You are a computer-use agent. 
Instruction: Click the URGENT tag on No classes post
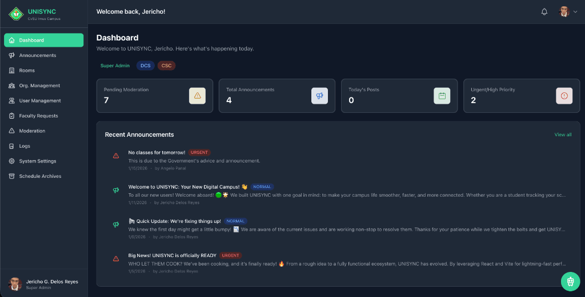[199, 152]
